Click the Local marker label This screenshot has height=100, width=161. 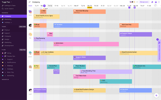(45, 8)
